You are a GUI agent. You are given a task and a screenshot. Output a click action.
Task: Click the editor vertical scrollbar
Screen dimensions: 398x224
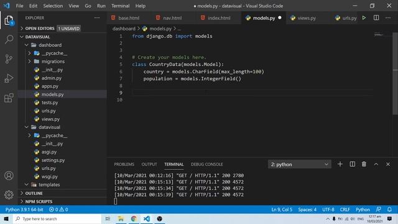pos(396,73)
